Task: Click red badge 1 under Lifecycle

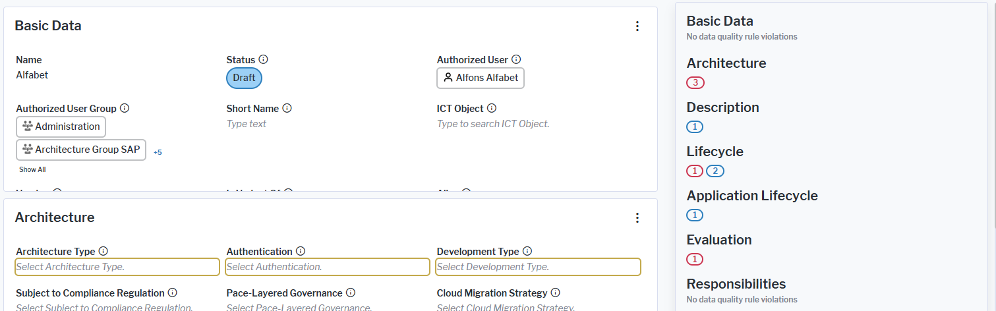Action: tap(695, 171)
